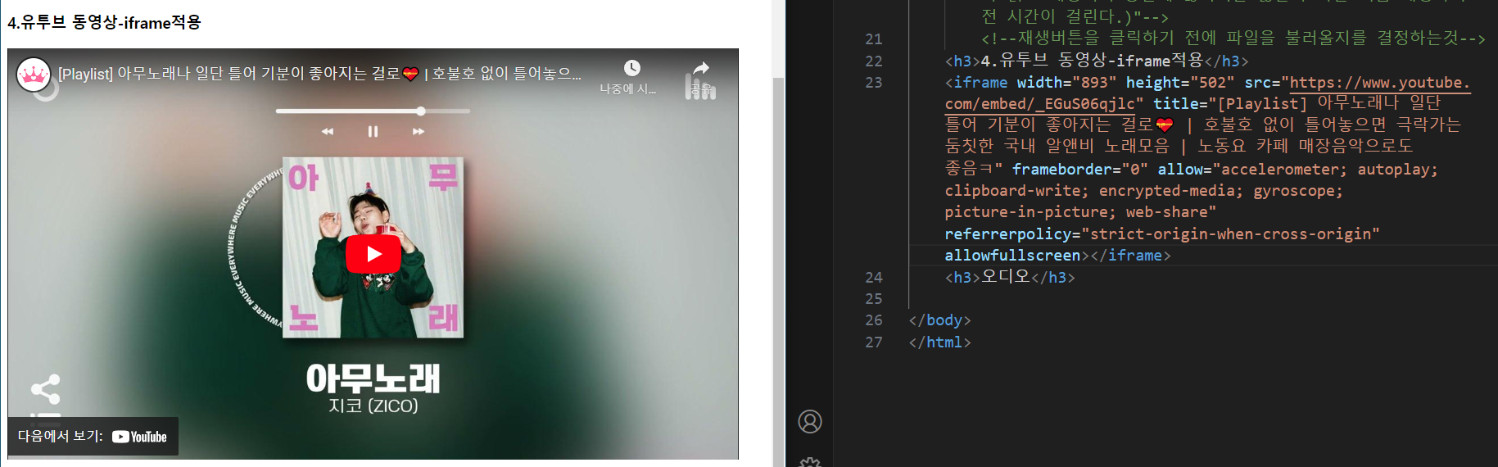
Task: Click the share-nodes icon at the video's lower left
Action: pyautogui.click(x=45, y=389)
